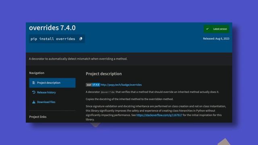258x145 pixels.
Task: Copy the pip install overrides command
Action: tap(81, 39)
